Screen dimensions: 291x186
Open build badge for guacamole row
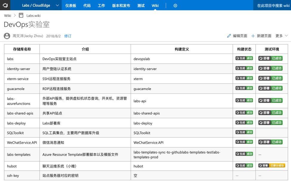coord(244,88)
